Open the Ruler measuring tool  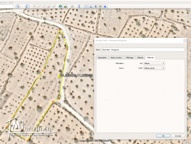coord(79,6)
